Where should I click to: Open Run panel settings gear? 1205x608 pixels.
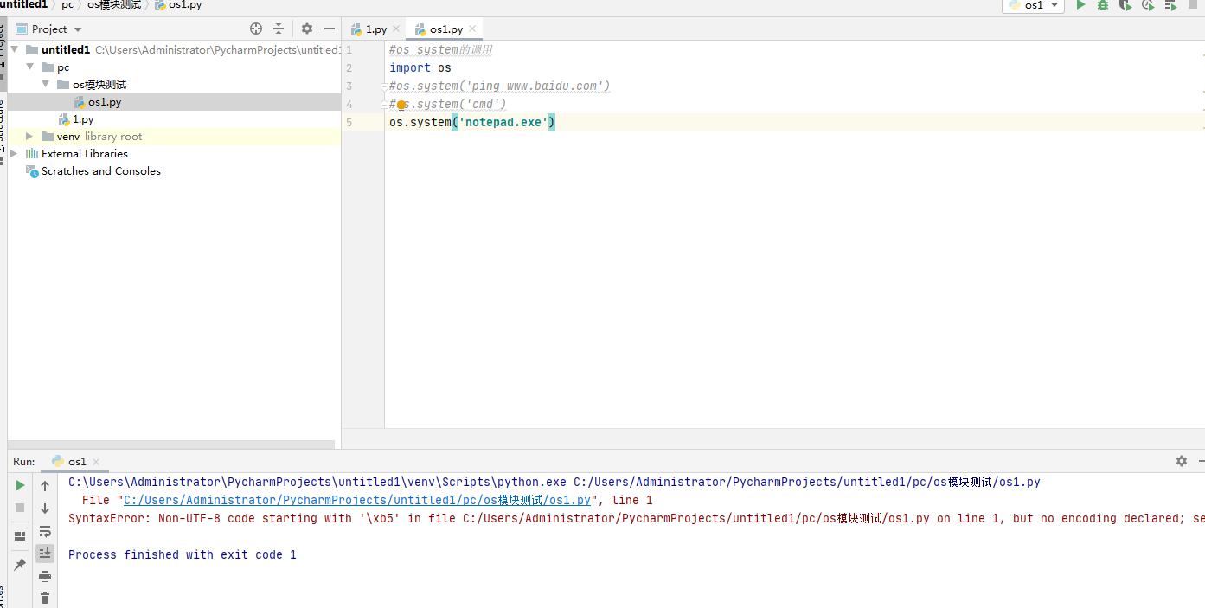pos(1182,461)
